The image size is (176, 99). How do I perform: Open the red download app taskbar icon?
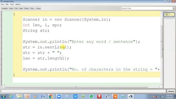[99, 97]
